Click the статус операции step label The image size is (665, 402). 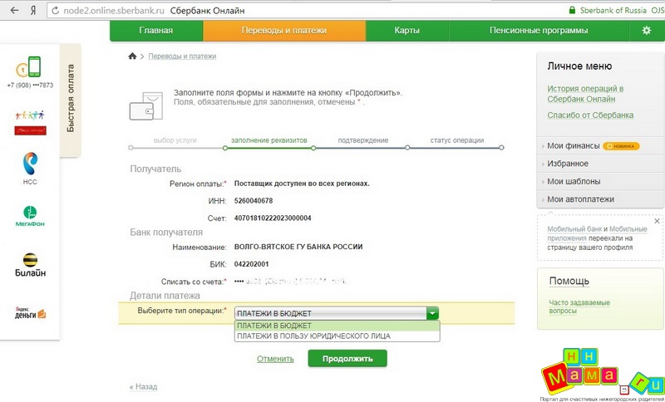[456, 140]
